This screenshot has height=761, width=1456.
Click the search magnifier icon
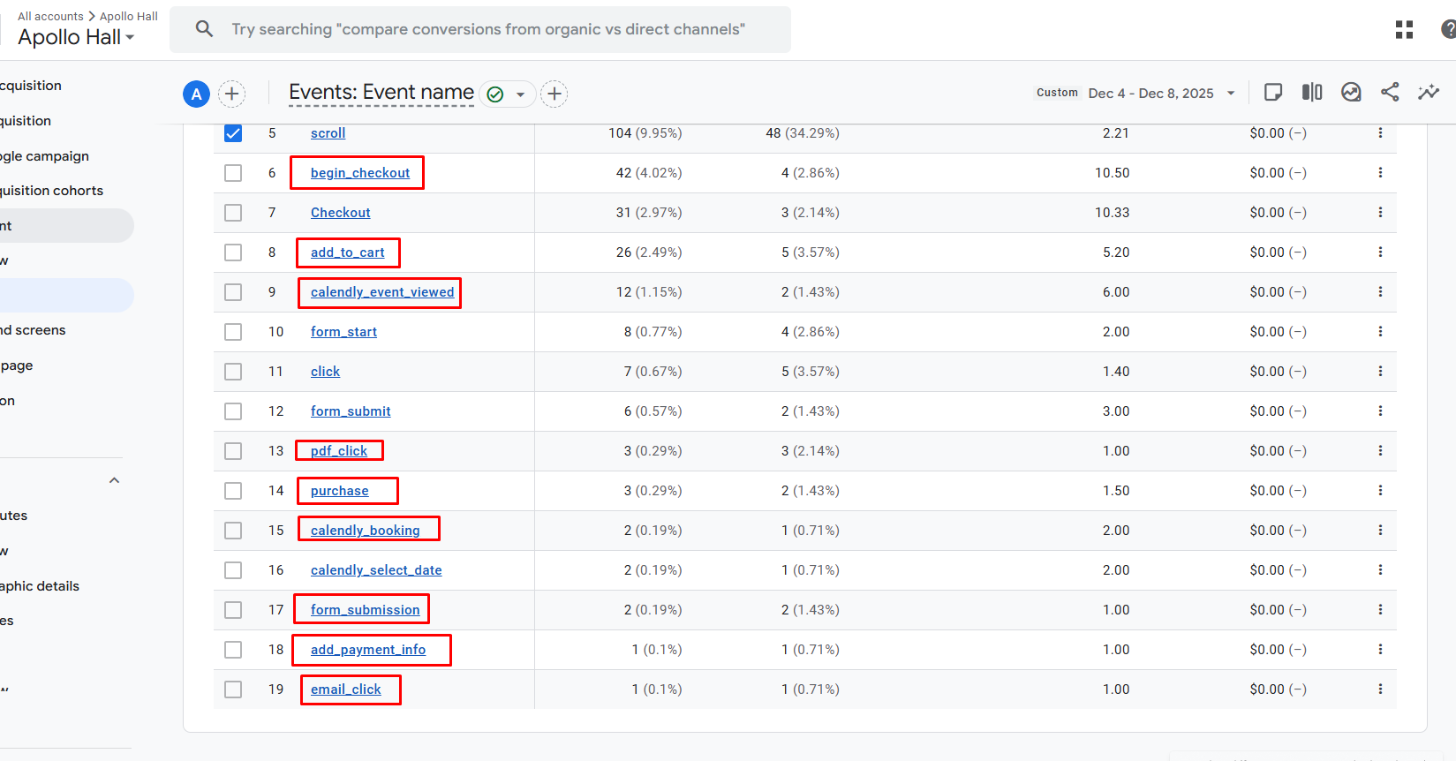(x=204, y=29)
